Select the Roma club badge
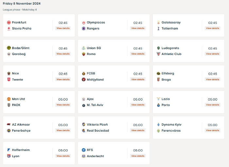 pos(83,54)
